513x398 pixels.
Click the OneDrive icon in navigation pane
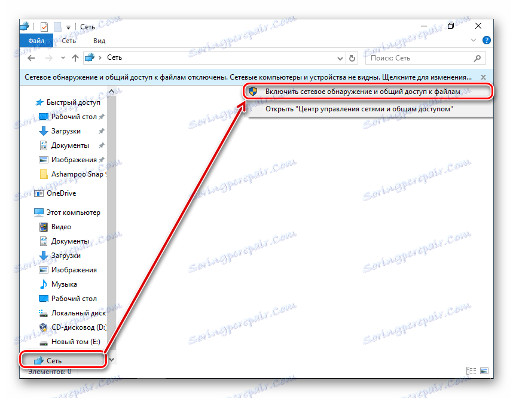pos(39,193)
